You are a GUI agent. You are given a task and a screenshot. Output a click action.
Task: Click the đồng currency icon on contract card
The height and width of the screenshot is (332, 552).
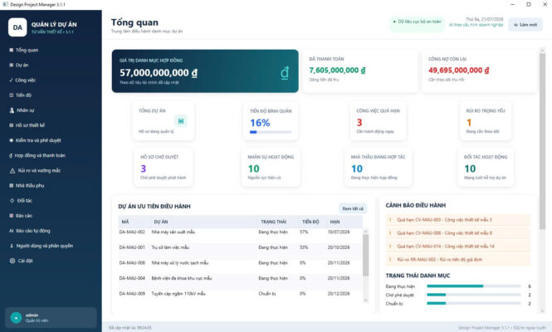[285, 73]
